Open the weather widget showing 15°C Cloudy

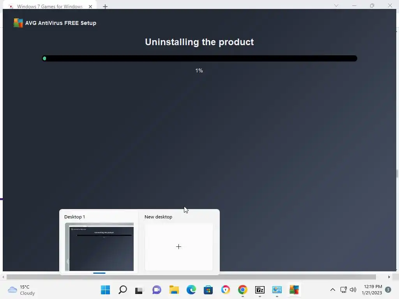pyautogui.click(x=21, y=290)
